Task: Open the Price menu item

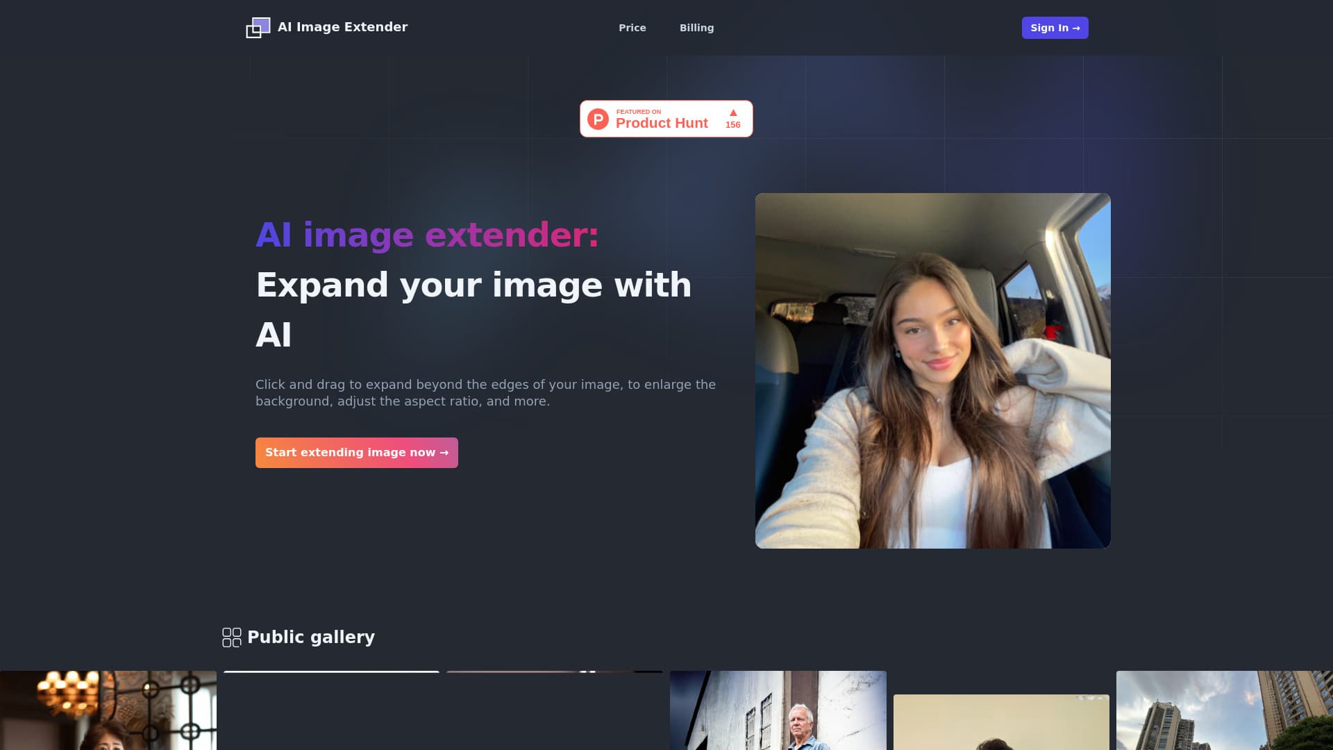Action: [x=632, y=28]
